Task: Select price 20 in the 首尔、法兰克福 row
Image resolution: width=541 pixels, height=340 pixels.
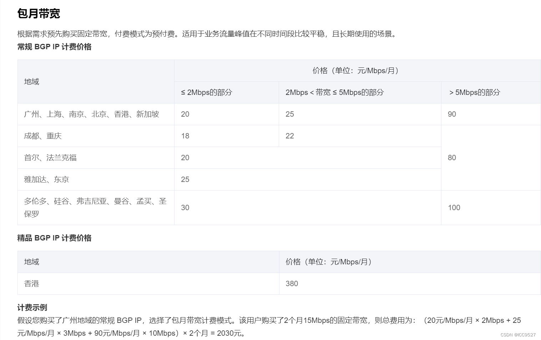Action: pos(308,158)
